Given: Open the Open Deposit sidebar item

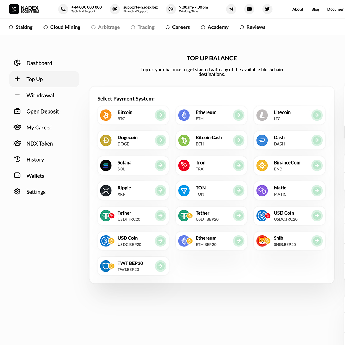Looking at the screenshot, I should pos(44,111).
